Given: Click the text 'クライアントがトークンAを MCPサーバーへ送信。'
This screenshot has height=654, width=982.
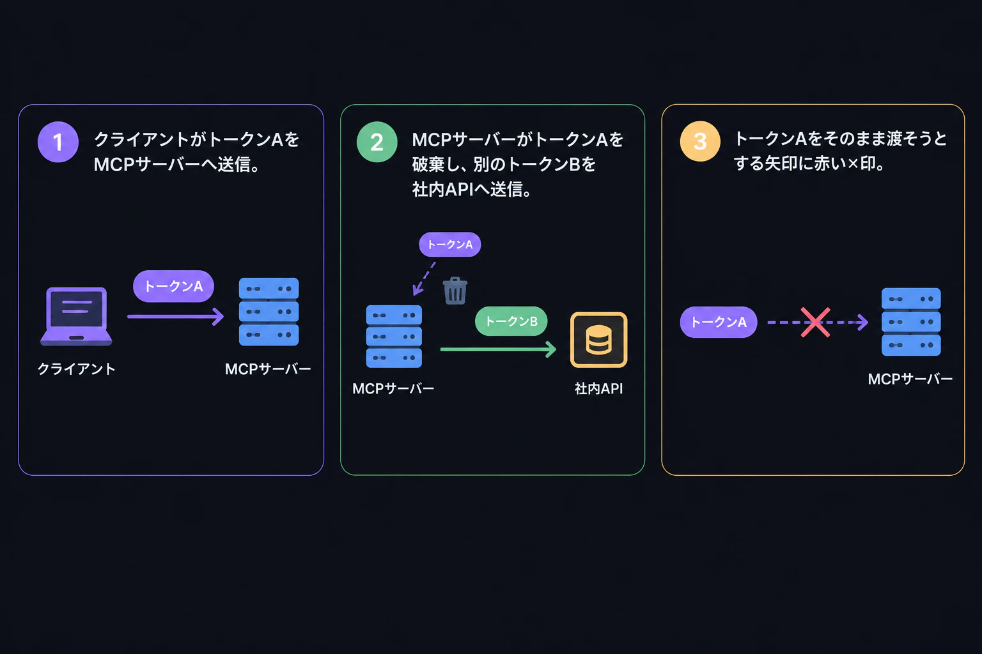Looking at the screenshot, I should [x=196, y=152].
